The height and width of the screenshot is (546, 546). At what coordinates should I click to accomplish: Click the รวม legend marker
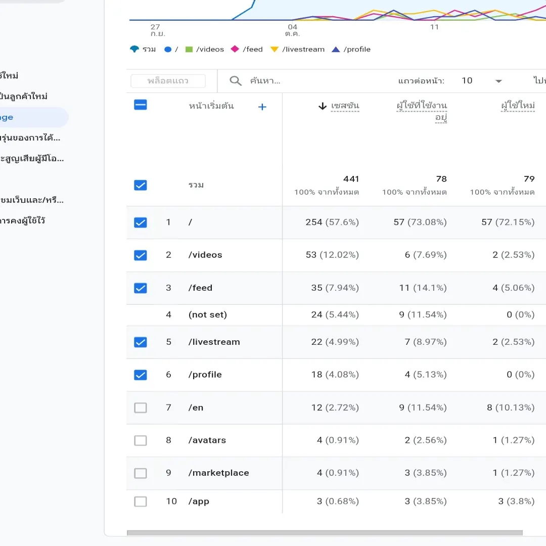click(134, 49)
